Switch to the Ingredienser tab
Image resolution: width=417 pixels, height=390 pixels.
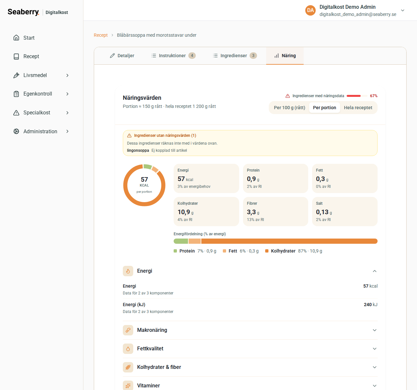pyautogui.click(x=235, y=56)
